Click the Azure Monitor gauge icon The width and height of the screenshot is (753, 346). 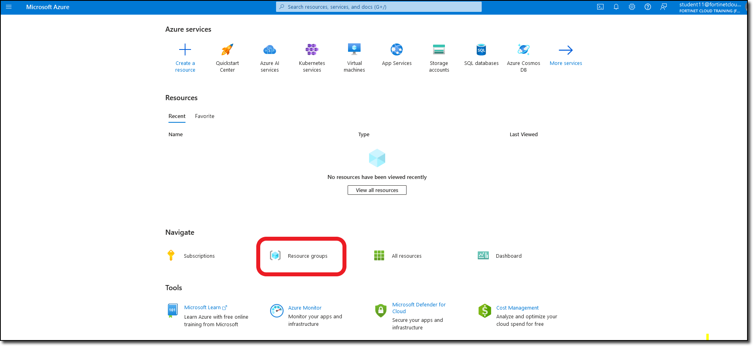coord(277,311)
